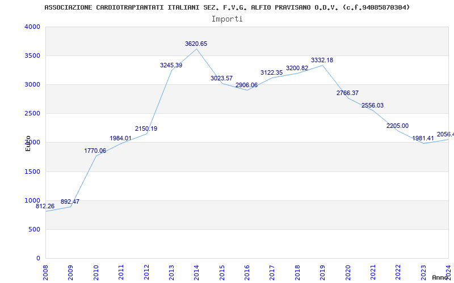Select the 2017 x-axis year label
This screenshot has width=454, height=283.
[272, 272]
